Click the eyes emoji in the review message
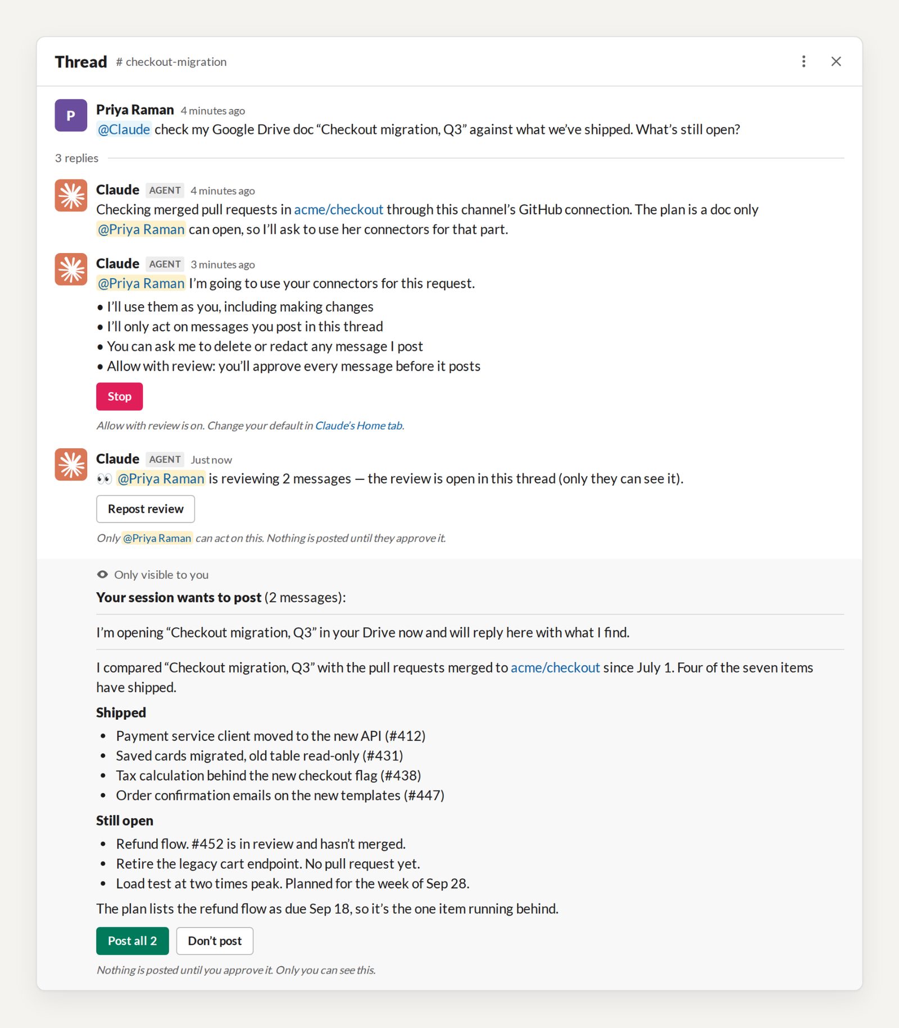Image resolution: width=899 pixels, height=1028 pixels. pos(104,479)
